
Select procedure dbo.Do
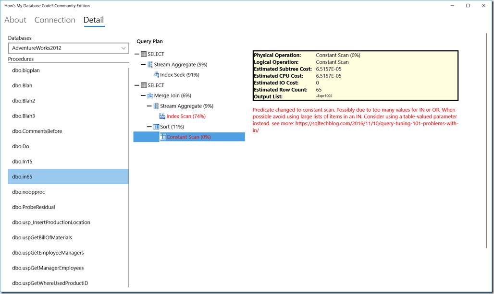(68, 146)
